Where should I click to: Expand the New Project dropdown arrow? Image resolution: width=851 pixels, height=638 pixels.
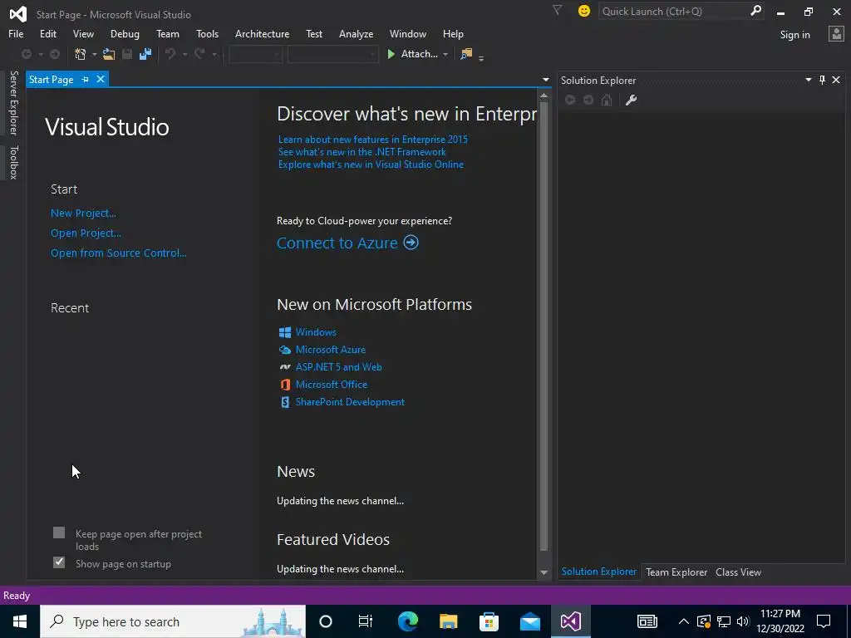[x=95, y=54]
